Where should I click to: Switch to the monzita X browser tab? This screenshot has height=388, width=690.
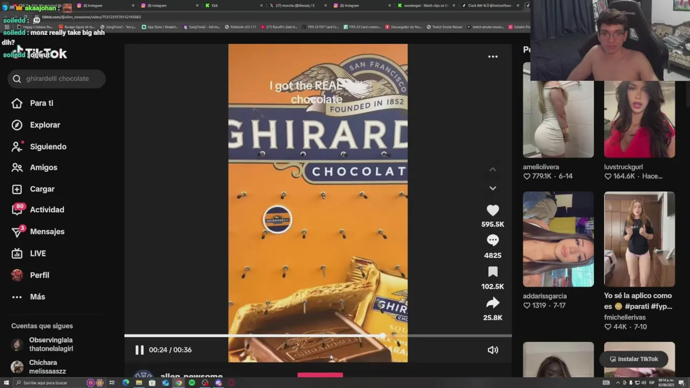pos(297,5)
